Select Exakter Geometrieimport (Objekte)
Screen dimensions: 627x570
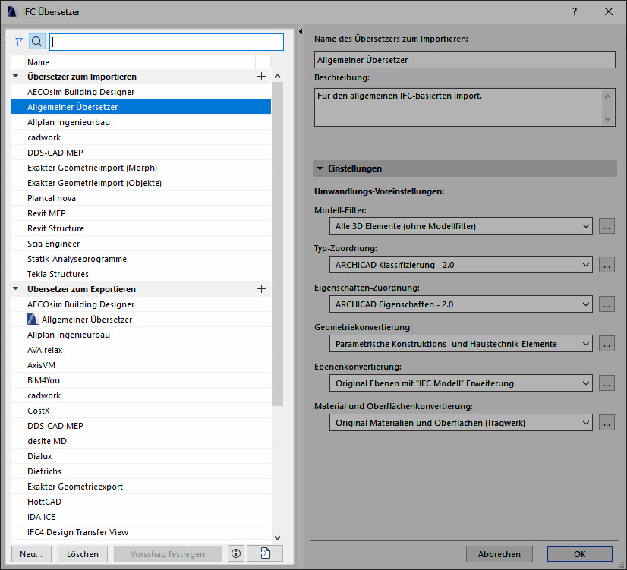(x=140, y=183)
